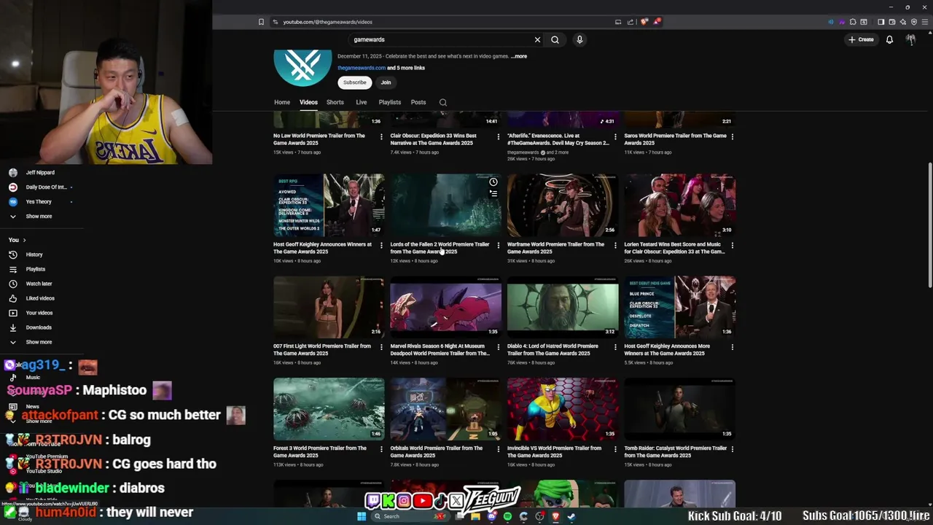The image size is (933, 525).
Task: Click the Join membership button
Action: pos(386,82)
